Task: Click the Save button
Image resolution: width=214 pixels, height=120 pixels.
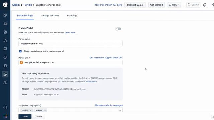Action: [25, 116]
